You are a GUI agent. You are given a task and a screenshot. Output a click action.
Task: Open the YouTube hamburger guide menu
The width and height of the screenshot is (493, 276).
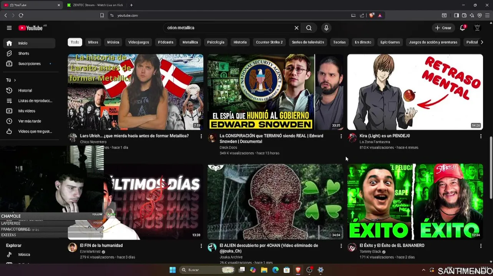pyautogui.click(x=9, y=28)
